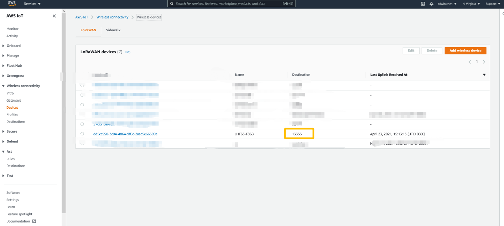Viewport: 504px width, 226px height.
Task: Focus the AWS services search field
Action: (x=232, y=4)
